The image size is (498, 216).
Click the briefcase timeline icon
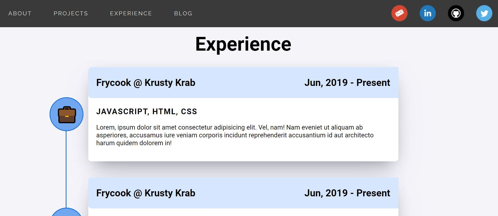coord(66,114)
